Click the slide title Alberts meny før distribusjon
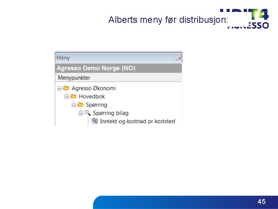The height and width of the screenshot is (209, 278). point(168,20)
